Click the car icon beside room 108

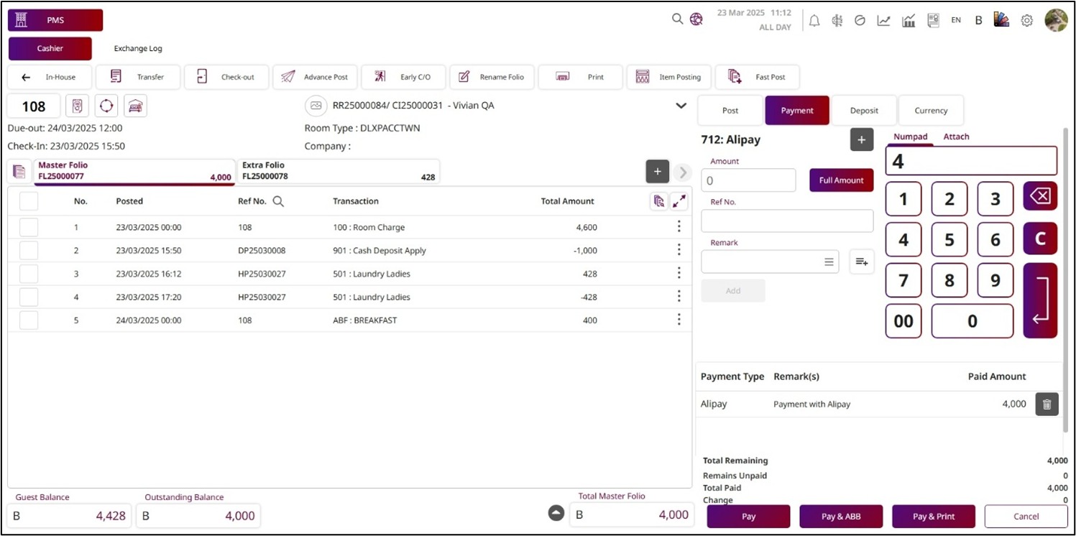pyautogui.click(x=135, y=106)
